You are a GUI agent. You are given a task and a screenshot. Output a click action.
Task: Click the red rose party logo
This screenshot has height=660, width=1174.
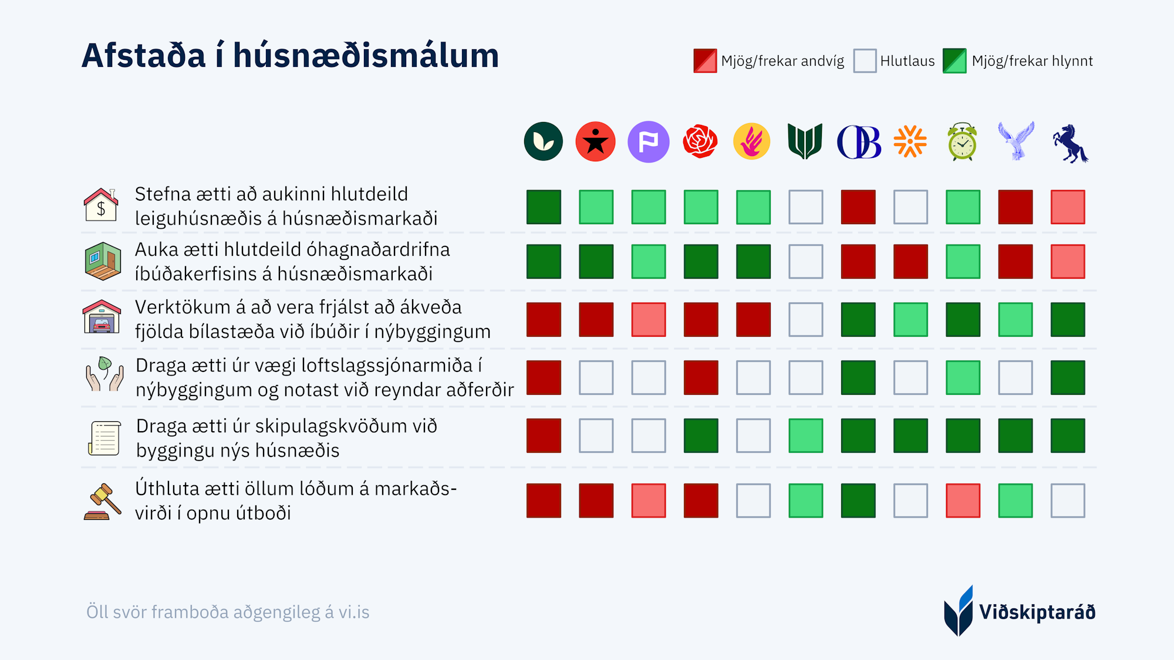point(700,142)
